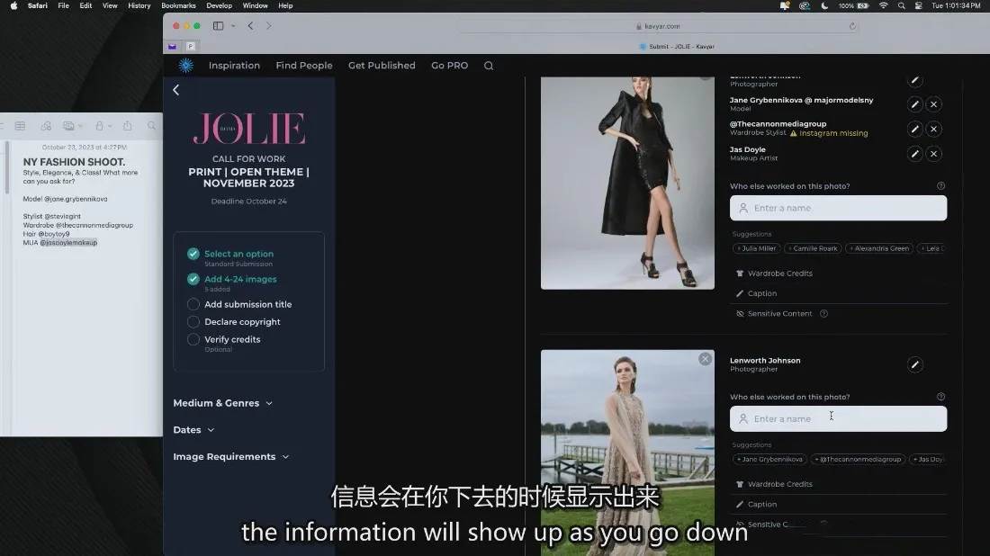Open Safari Develop menu
The width and height of the screenshot is (990, 556).
coord(219,5)
